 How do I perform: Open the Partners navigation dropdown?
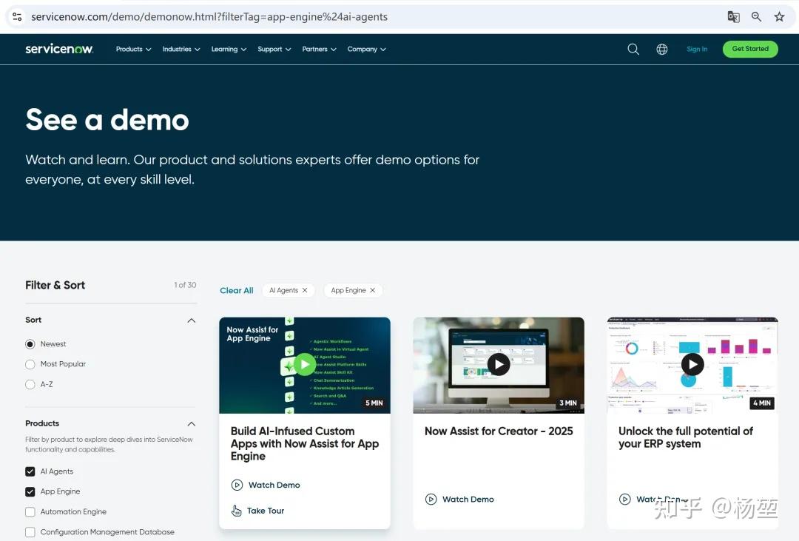click(319, 49)
